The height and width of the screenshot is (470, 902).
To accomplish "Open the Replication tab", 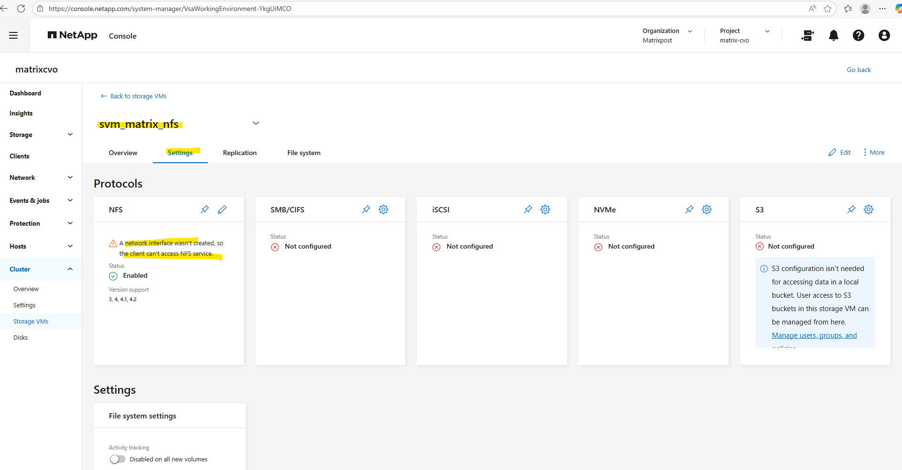I will 240,153.
